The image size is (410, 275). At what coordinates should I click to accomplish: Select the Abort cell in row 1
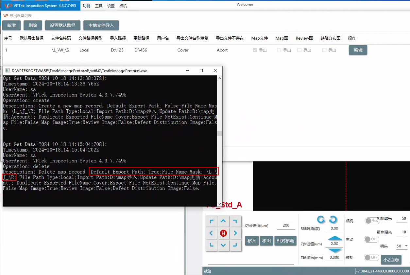(222, 50)
